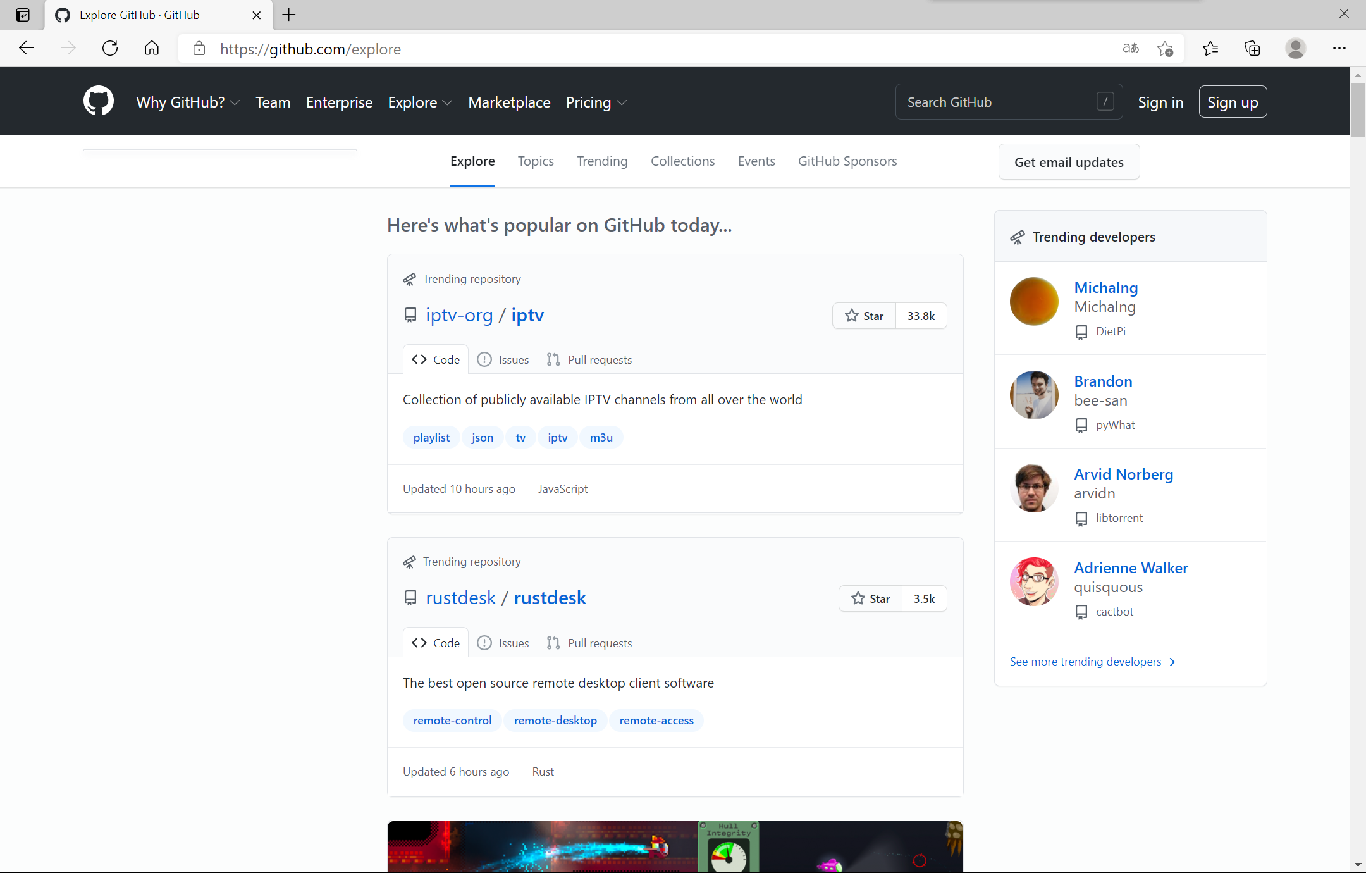Screen dimensions: 1366x873
Task: Expand Why GitHub? dropdown
Action: 188,102
